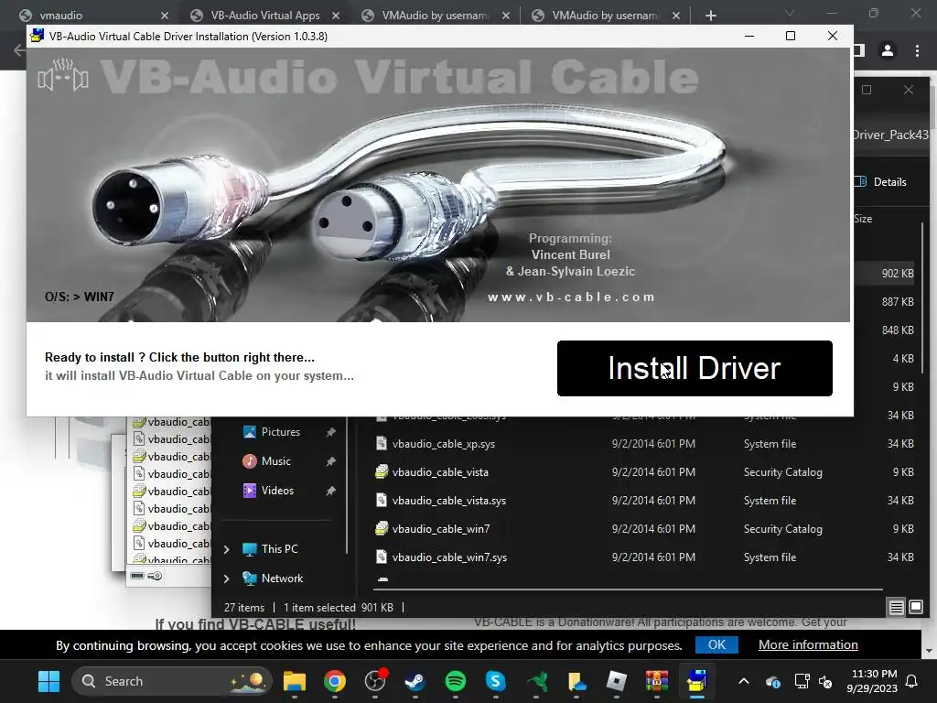Open the OneDrive cloud tray icon
937x703 pixels.
click(x=772, y=681)
